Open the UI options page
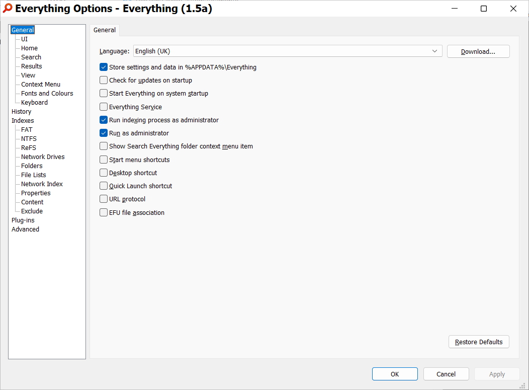This screenshot has height=390, width=529. click(24, 39)
